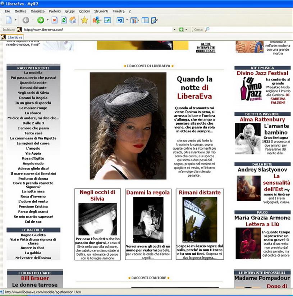Open the Altre Interviste Pubblicate link
This screenshot has height=296, width=293.
(x=206, y=47)
